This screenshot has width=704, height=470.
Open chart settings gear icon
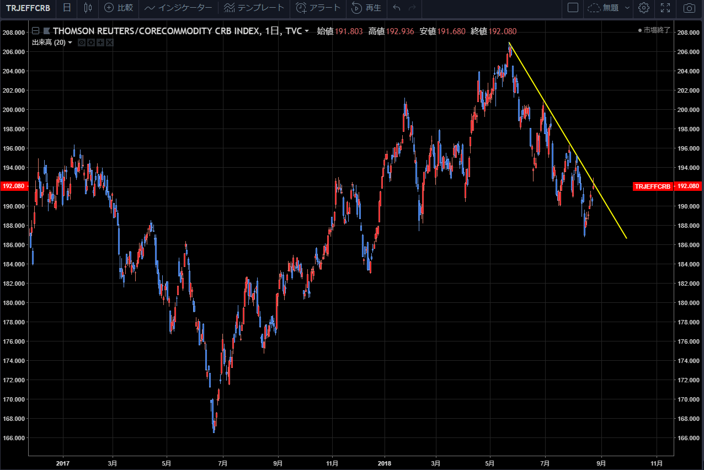[x=643, y=8]
